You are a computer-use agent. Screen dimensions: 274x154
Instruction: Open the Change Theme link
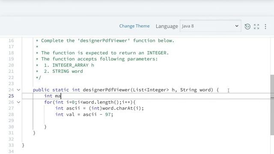134,26
